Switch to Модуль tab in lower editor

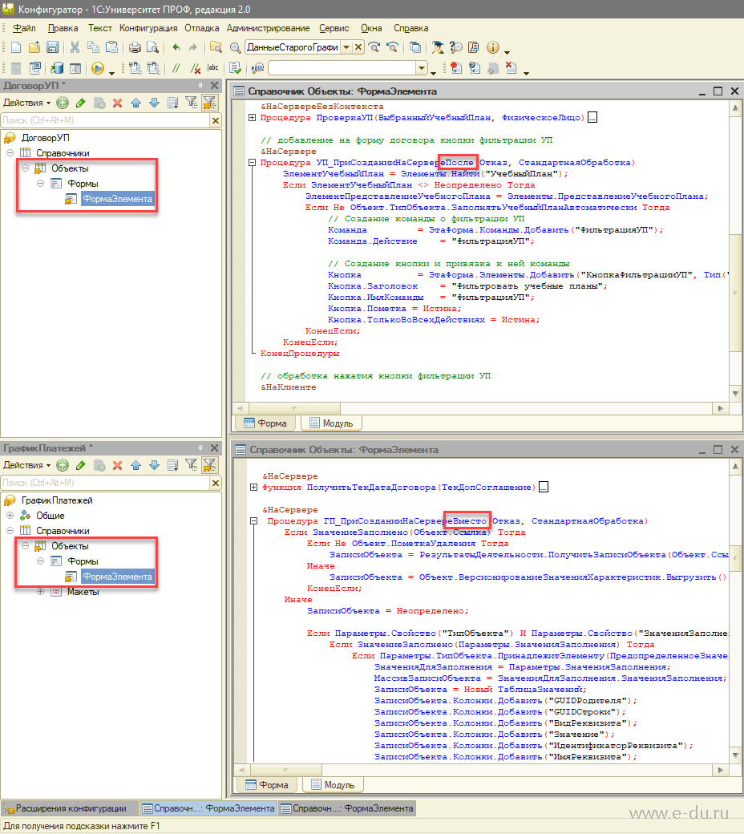(x=333, y=785)
